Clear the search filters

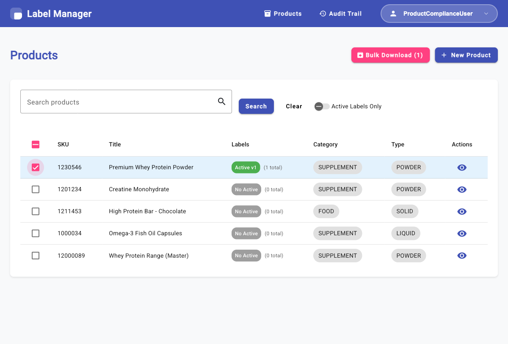[x=294, y=106]
